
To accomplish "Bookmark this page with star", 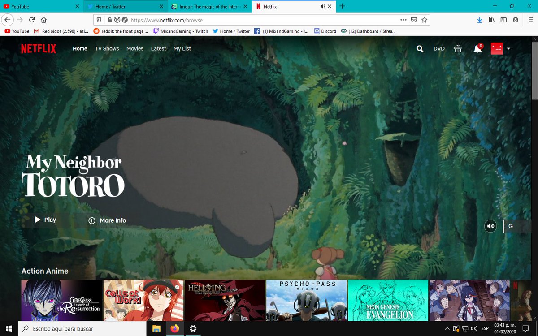I will 424,20.
